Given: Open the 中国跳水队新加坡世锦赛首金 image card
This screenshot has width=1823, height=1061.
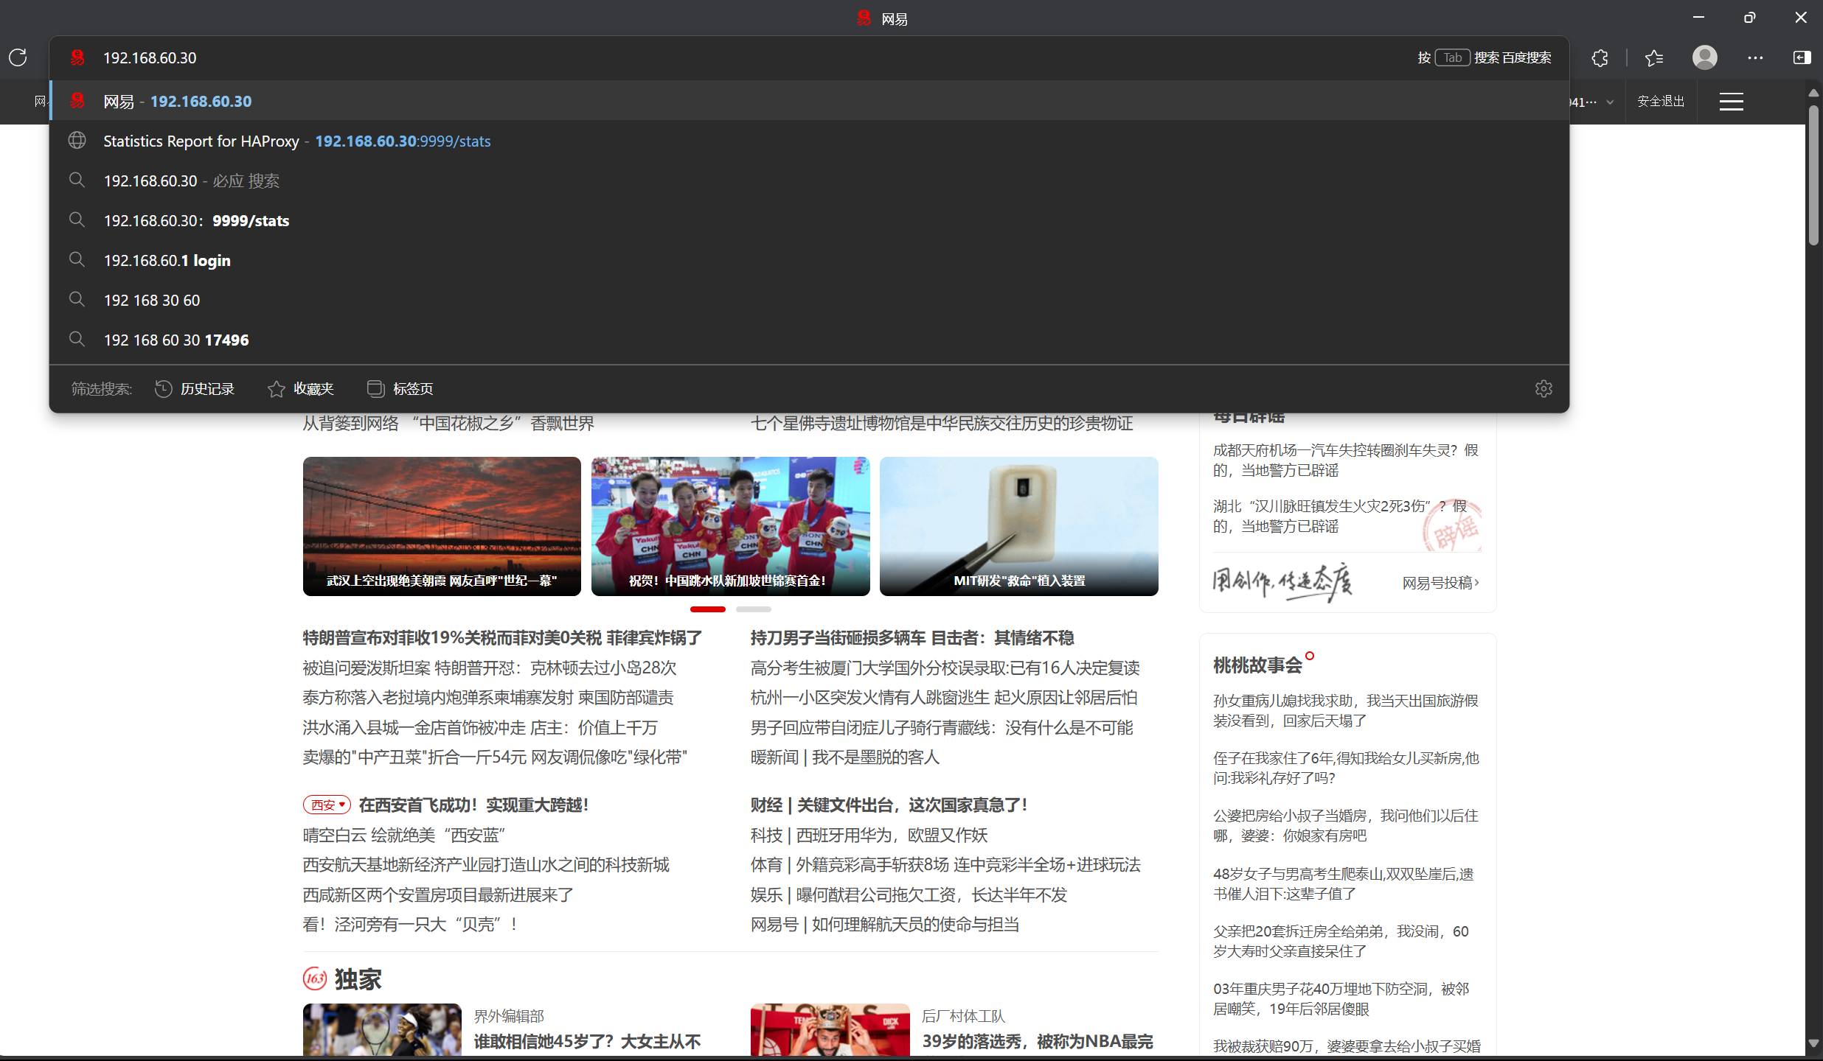Looking at the screenshot, I should tap(730, 526).
